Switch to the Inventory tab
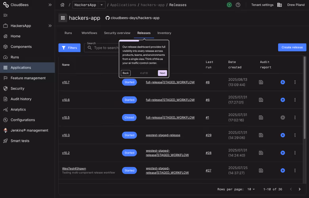309x198 pixels. [164, 33]
